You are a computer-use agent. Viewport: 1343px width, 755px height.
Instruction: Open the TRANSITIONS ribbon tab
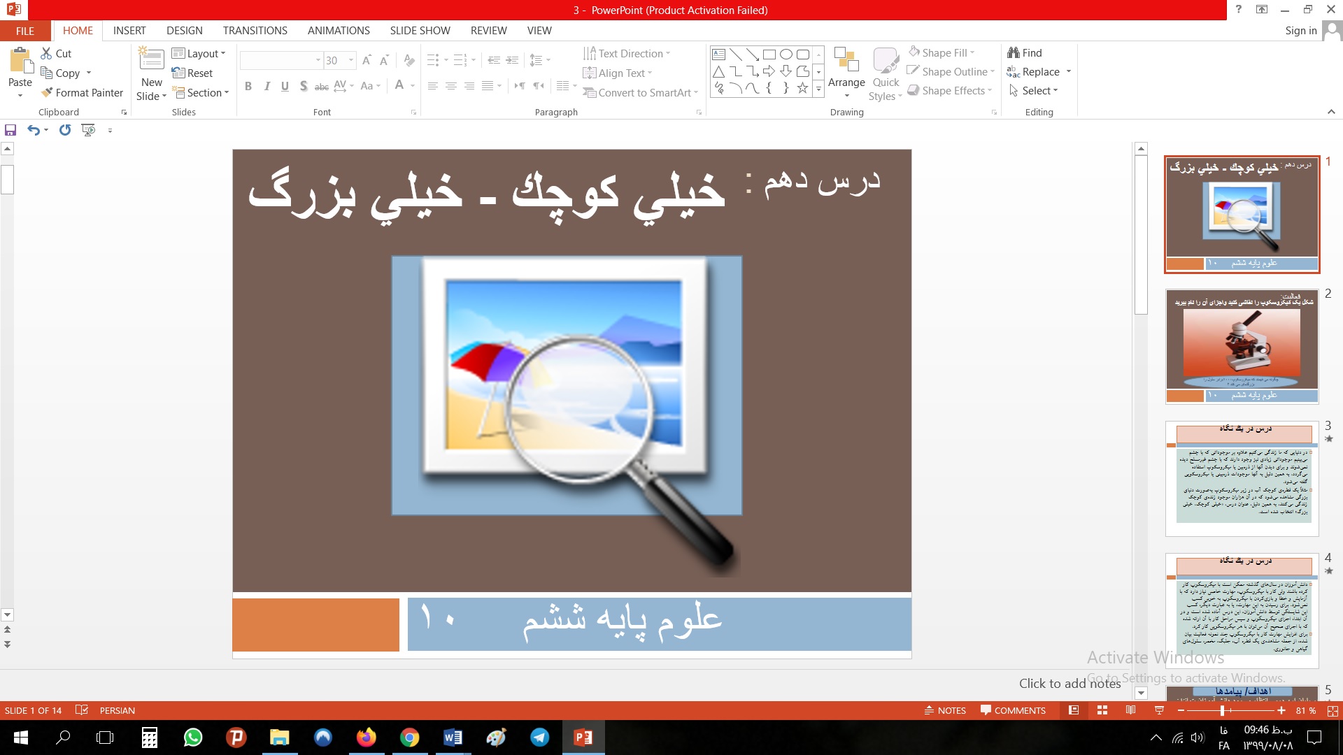[255, 31]
